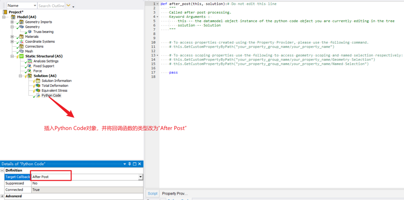Select the Fixed Support label
Viewport: 404px width, 200px height.
(x=43, y=66)
